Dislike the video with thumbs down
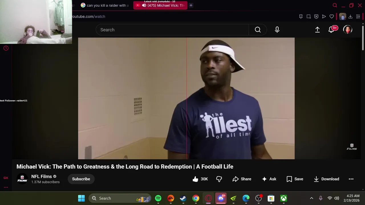 (x=219, y=179)
